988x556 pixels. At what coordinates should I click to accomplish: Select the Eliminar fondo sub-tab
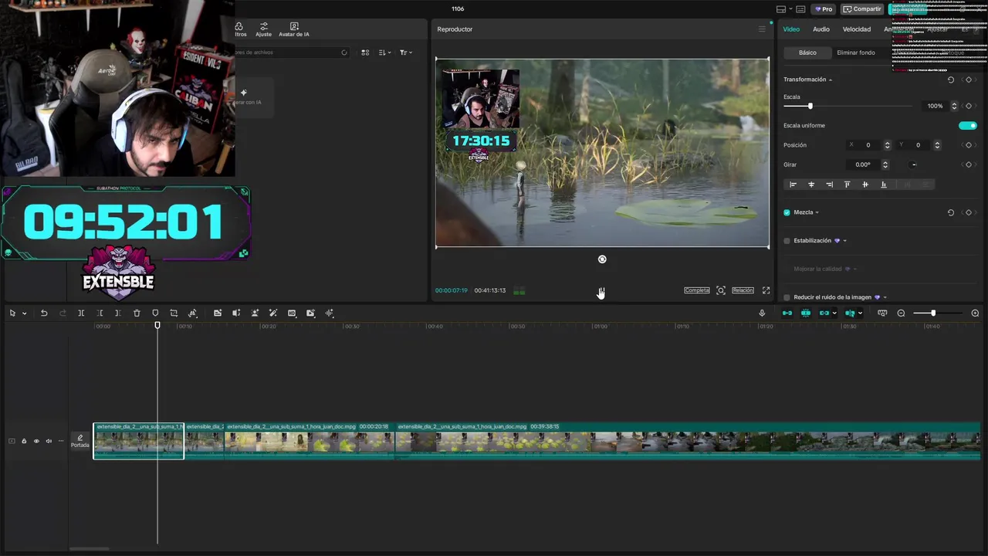856,53
